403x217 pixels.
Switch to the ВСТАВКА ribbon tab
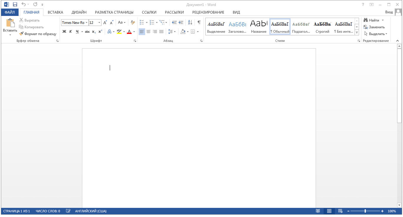click(x=55, y=12)
